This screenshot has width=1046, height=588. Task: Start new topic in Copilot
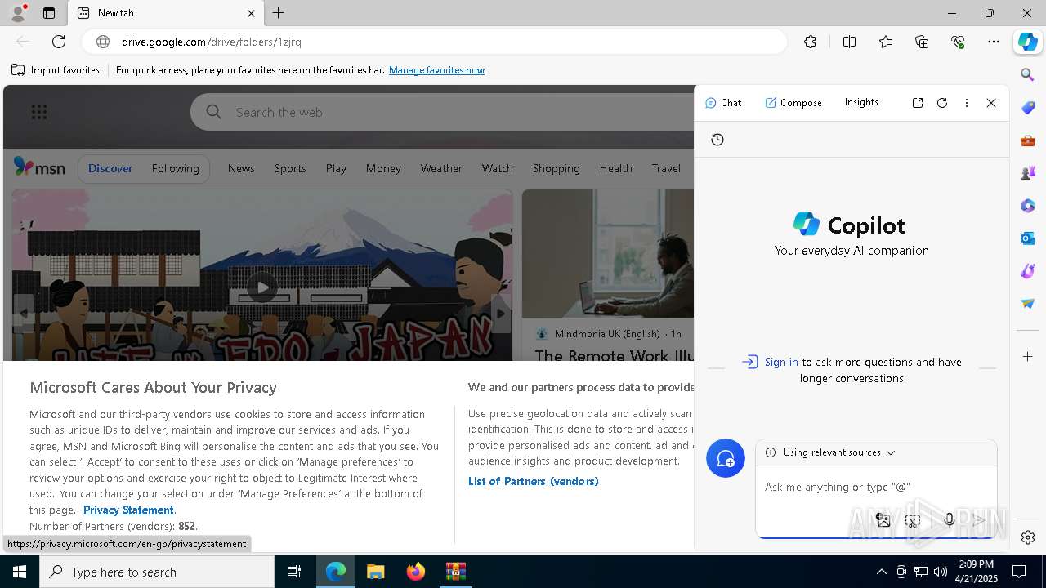coord(726,459)
